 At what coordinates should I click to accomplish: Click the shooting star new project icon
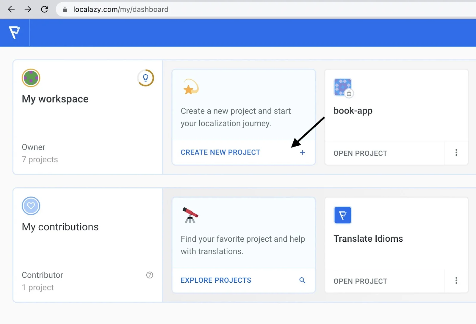pos(190,87)
